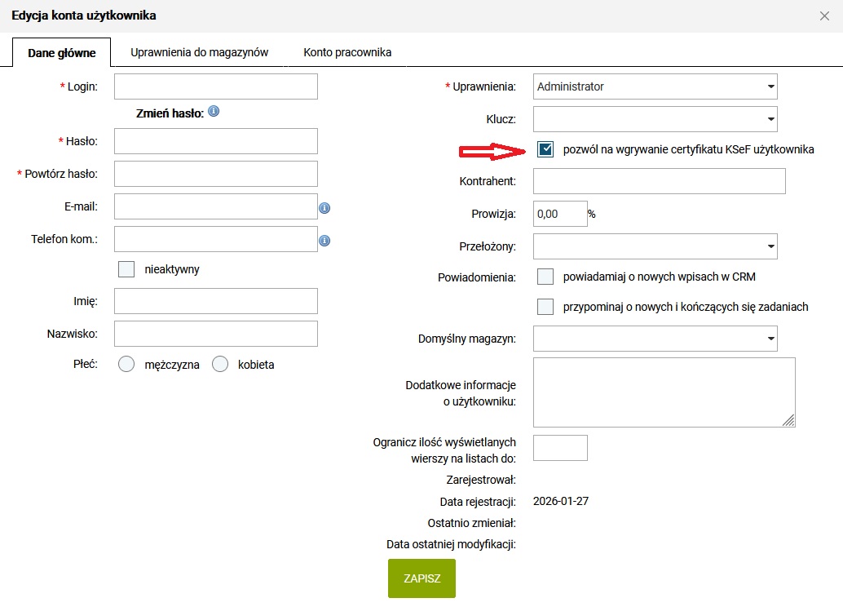Click the Prowizja percentage field
Screen dimensions: 843x607
pyautogui.click(x=559, y=214)
